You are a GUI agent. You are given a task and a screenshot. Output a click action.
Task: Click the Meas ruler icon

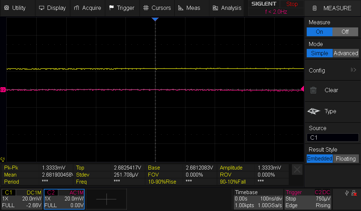click(181, 8)
